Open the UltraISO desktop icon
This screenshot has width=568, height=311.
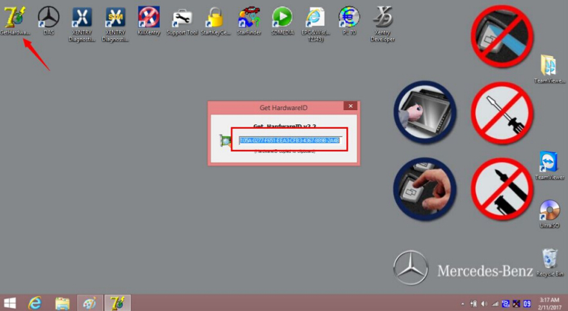(549, 211)
